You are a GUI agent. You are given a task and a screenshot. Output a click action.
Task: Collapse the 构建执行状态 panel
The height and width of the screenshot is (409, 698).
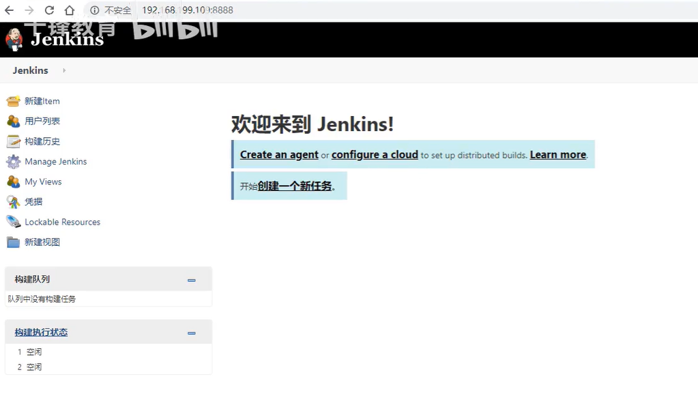tap(192, 333)
